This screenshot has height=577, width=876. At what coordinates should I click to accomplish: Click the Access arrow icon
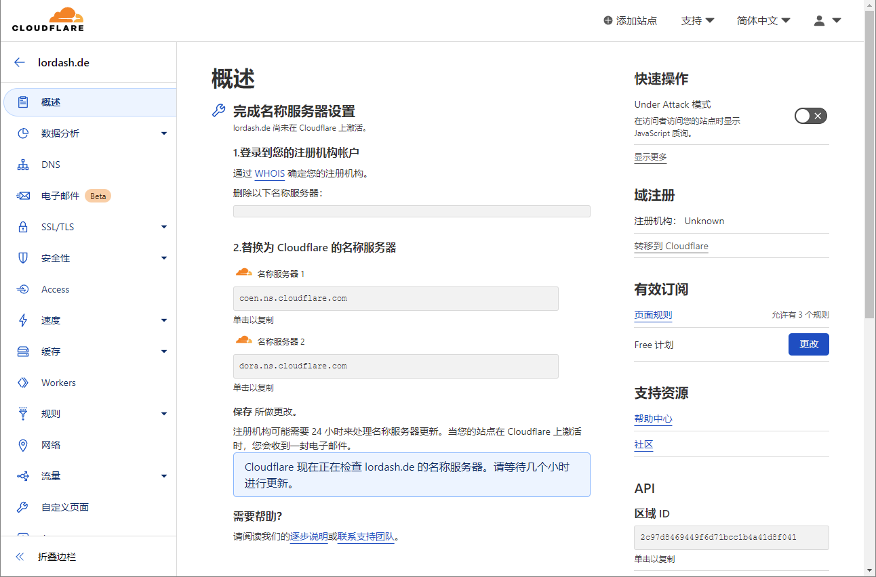tap(23, 289)
